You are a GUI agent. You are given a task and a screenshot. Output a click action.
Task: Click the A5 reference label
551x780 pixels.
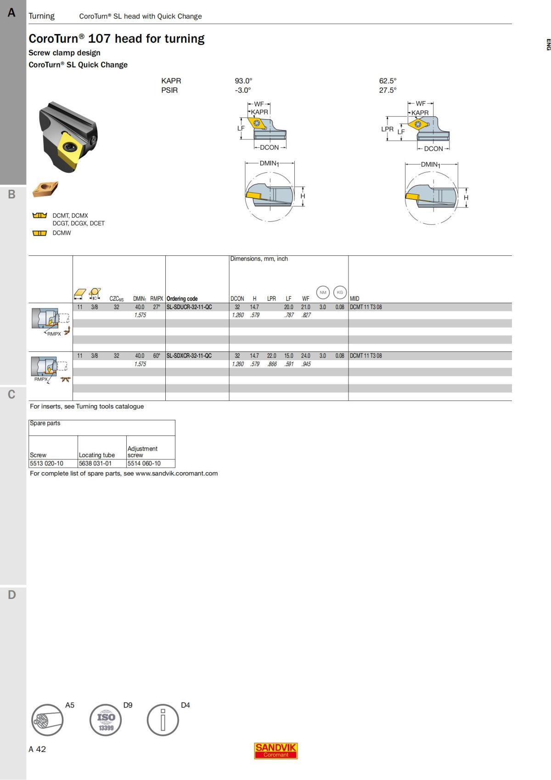[x=70, y=705]
